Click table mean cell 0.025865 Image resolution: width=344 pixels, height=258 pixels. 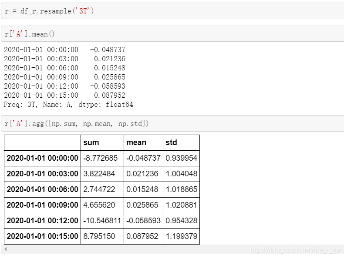144,205
